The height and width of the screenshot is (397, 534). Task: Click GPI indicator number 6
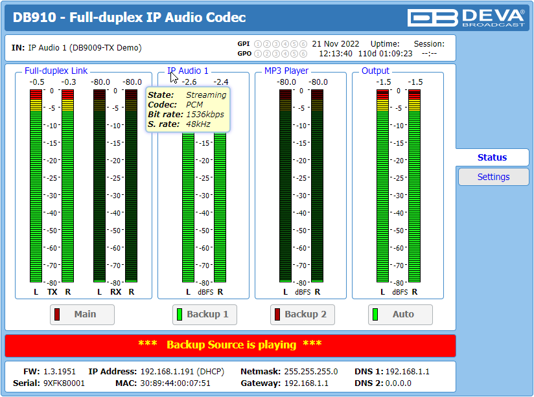303,44
